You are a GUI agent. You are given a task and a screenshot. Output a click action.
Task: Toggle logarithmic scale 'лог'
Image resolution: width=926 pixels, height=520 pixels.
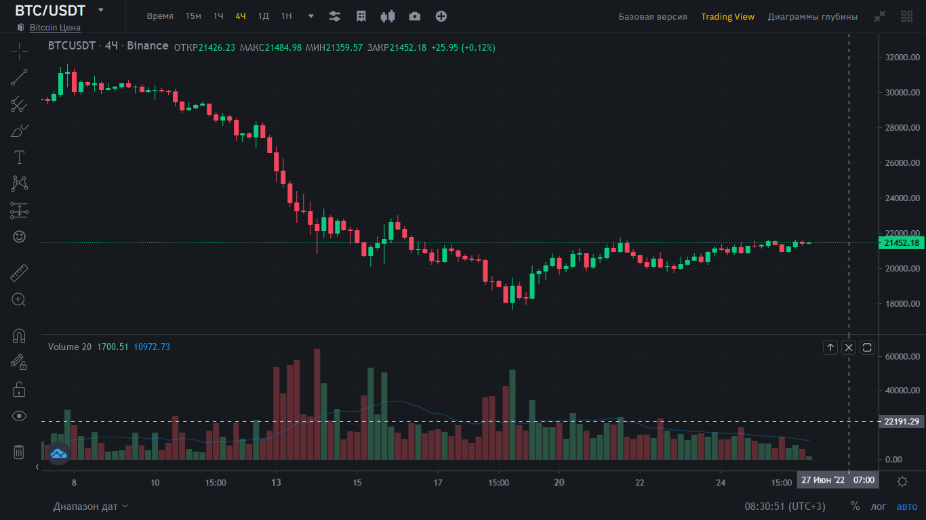point(878,506)
